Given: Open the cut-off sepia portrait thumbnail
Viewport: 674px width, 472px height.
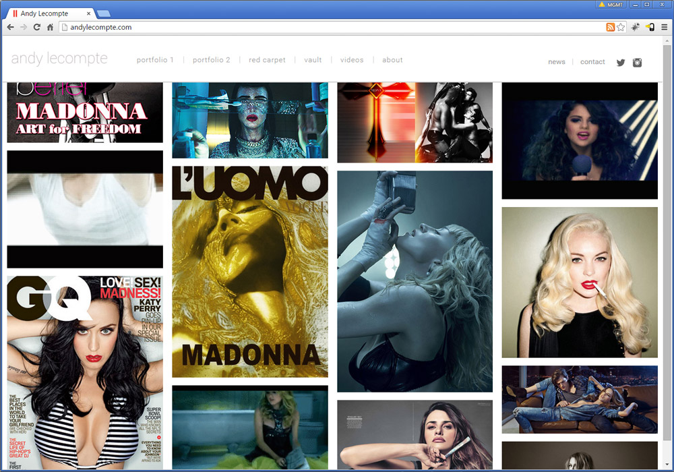Looking at the screenshot, I should coord(580,455).
